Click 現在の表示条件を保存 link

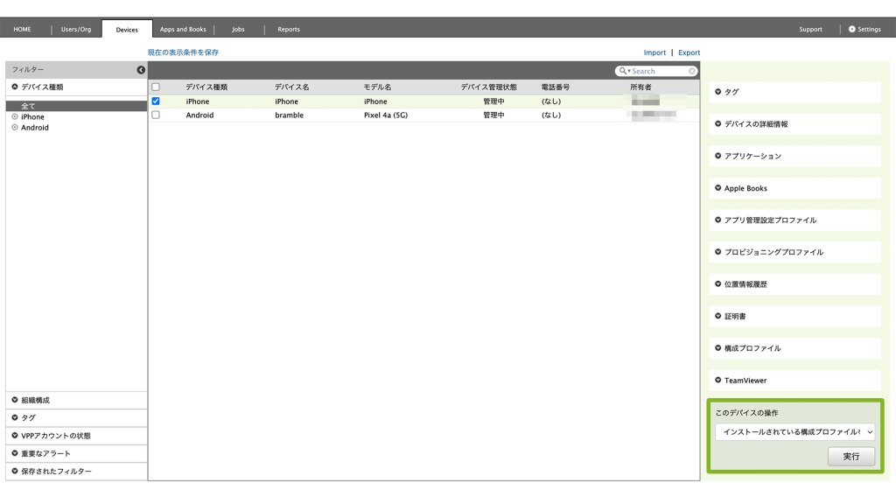(x=183, y=52)
